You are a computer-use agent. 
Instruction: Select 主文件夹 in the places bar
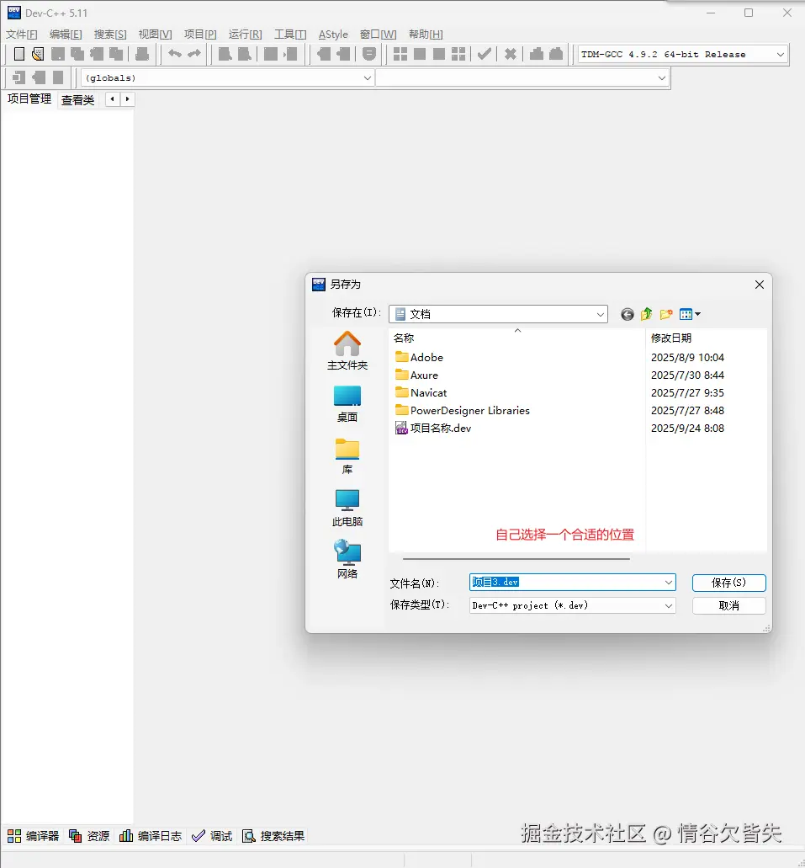click(347, 350)
